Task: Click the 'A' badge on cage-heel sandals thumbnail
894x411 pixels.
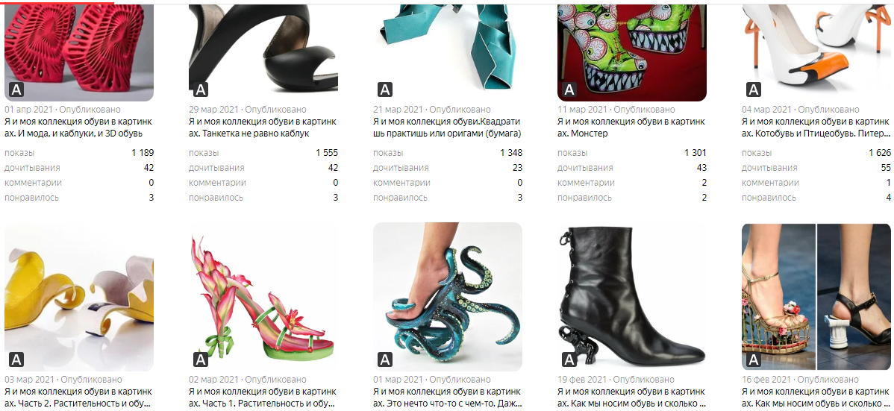Action: [x=754, y=359]
